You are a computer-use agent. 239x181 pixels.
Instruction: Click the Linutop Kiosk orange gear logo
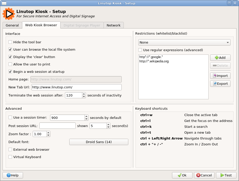(9, 14)
